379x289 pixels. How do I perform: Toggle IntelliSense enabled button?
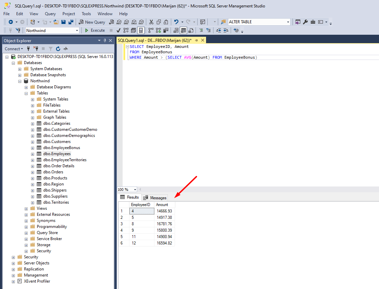click(141, 30)
